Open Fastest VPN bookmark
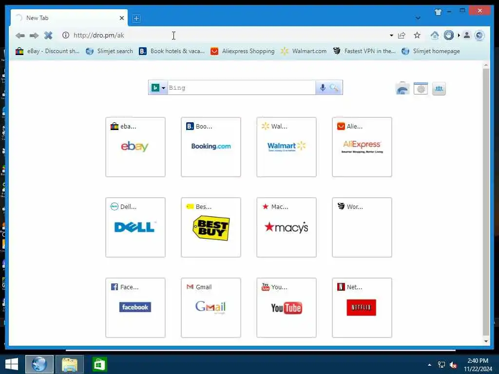Screen dimensions: 499x374 pos(364,51)
